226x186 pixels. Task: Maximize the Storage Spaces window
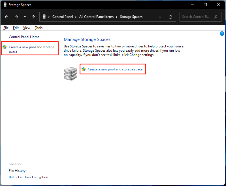click(x=205, y=5)
